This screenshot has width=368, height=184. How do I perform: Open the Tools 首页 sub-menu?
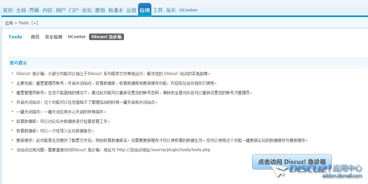(35, 37)
